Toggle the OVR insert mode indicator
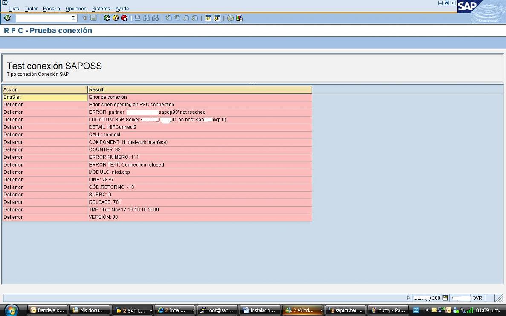 (477, 298)
